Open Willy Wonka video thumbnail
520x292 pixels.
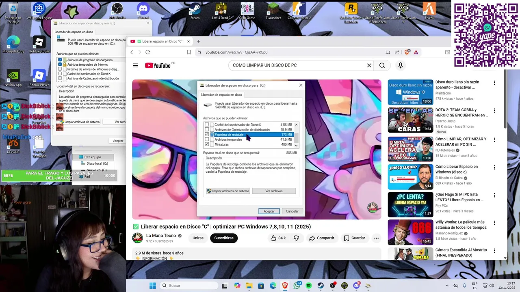pos(410,232)
